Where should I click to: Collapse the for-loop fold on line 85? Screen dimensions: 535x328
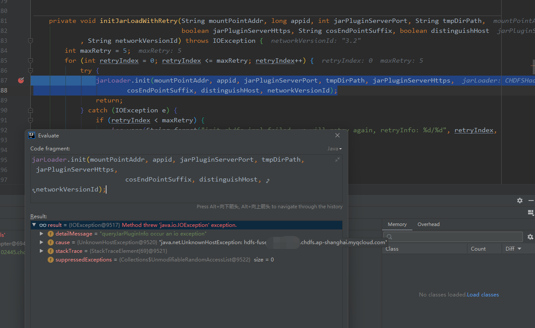point(30,61)
